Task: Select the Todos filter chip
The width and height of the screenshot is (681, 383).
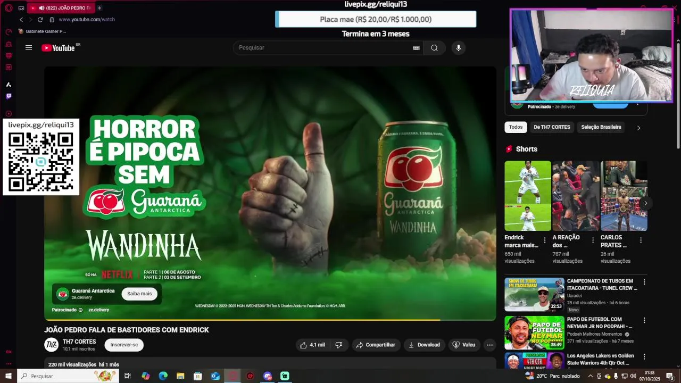Action: [516, 127]
